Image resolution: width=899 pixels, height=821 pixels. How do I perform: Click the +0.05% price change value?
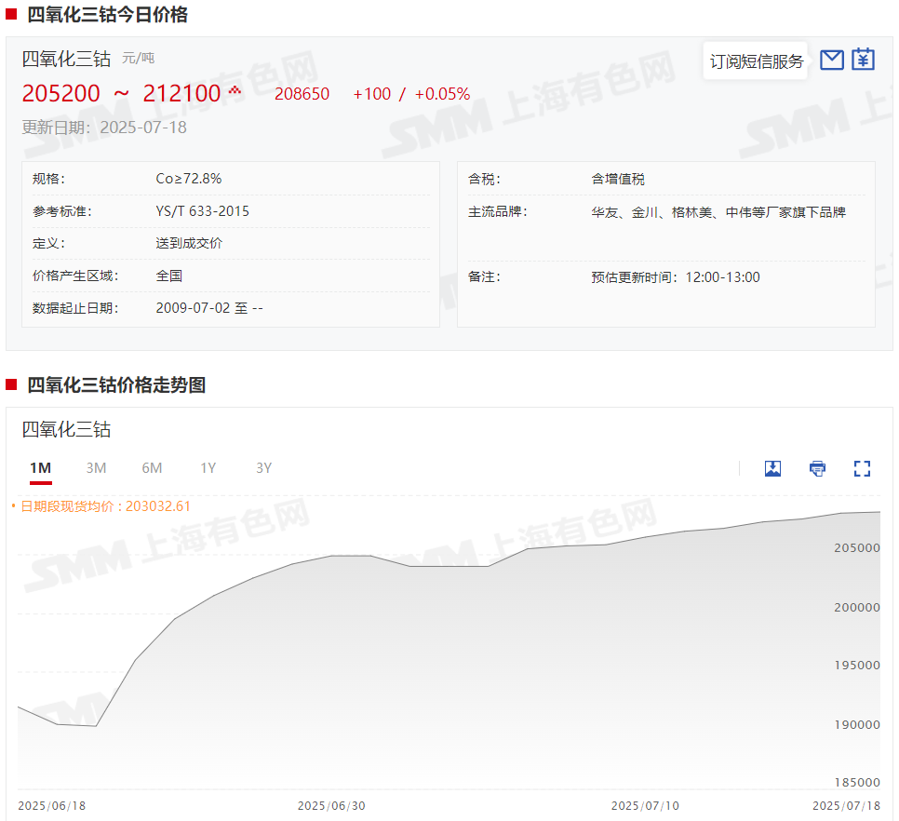coord(442,94)
